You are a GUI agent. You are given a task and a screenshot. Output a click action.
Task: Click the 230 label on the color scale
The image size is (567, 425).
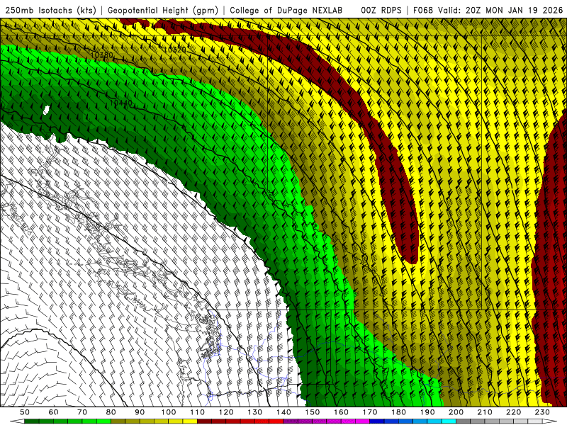[542, 412]
